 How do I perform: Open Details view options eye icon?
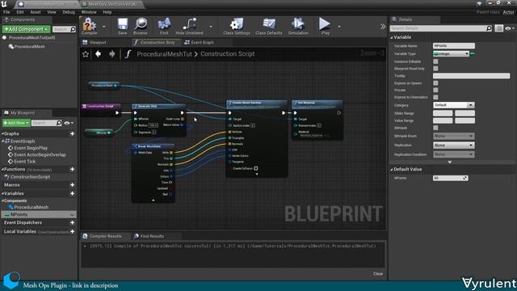pos(510,29)
